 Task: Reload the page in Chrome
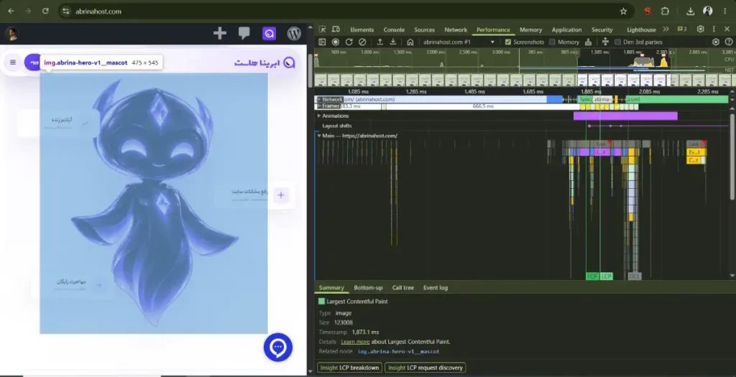pyautogui.click(x=45, y=11)
